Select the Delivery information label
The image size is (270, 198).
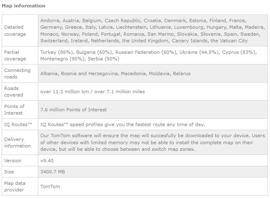coord(17,142)
